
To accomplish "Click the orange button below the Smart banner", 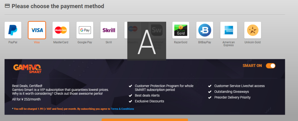I will click(x=145, y=120).
